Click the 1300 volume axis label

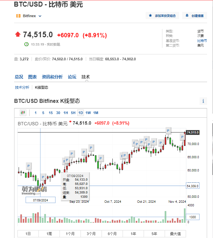(193, 217)
